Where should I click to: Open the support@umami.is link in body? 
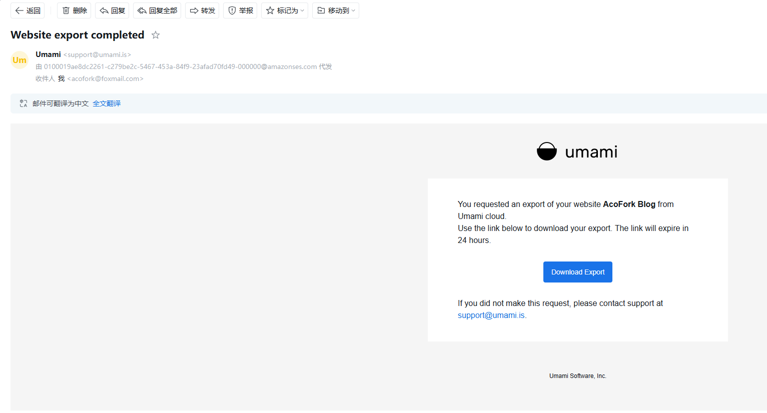491,315
